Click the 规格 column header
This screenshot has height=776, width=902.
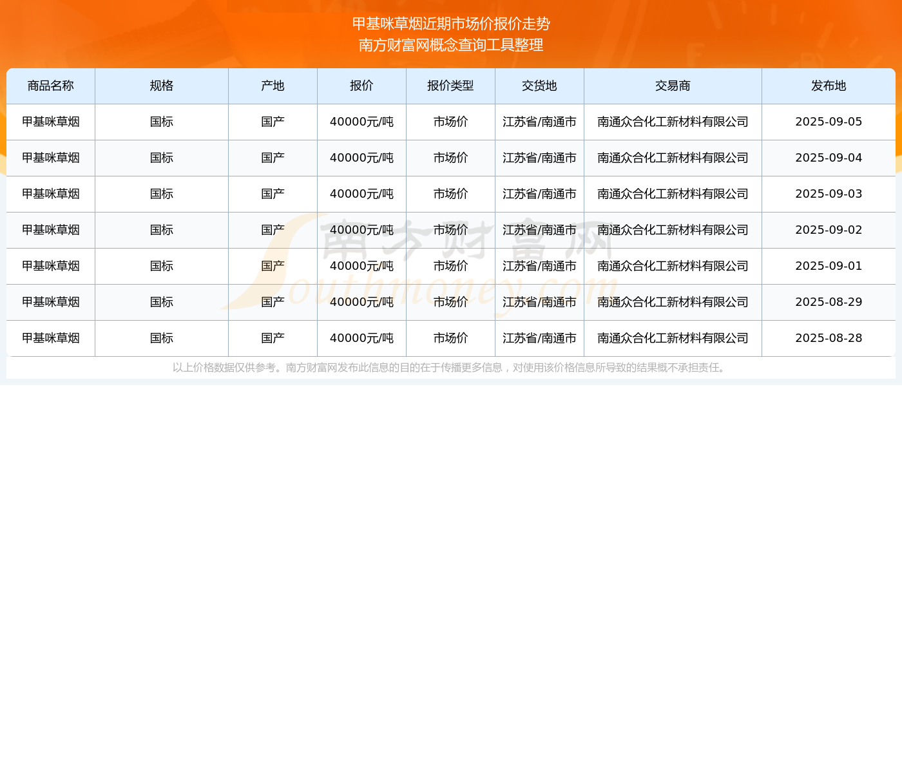(x=162, y=86)
